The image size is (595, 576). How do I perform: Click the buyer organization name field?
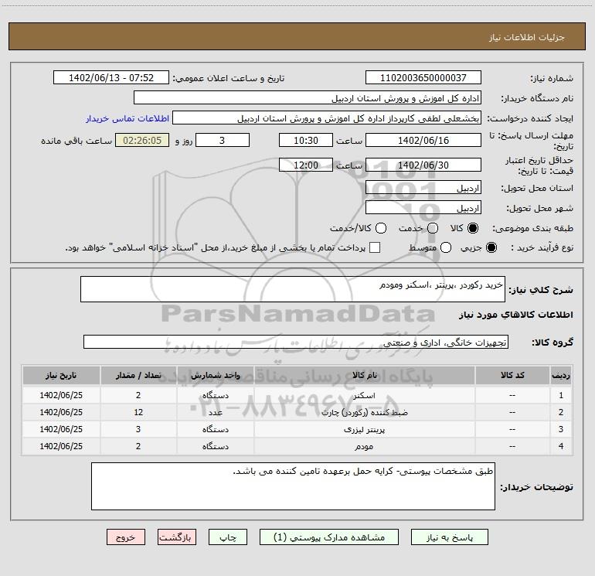308,97
